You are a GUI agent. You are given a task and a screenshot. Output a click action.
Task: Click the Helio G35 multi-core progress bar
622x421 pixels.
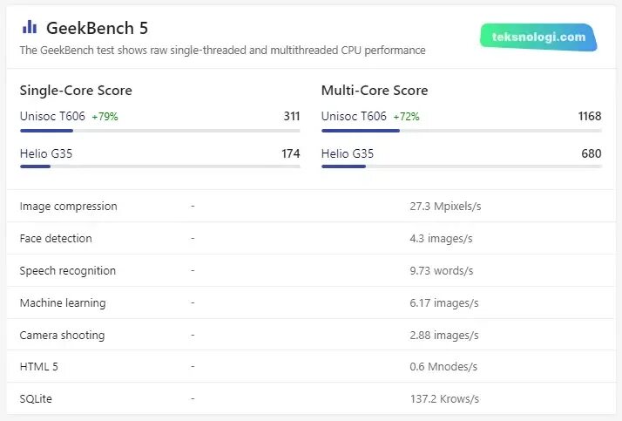[x=461, y=166]
